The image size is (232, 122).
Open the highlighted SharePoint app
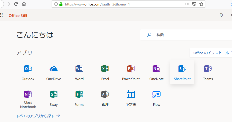(182, 72)
